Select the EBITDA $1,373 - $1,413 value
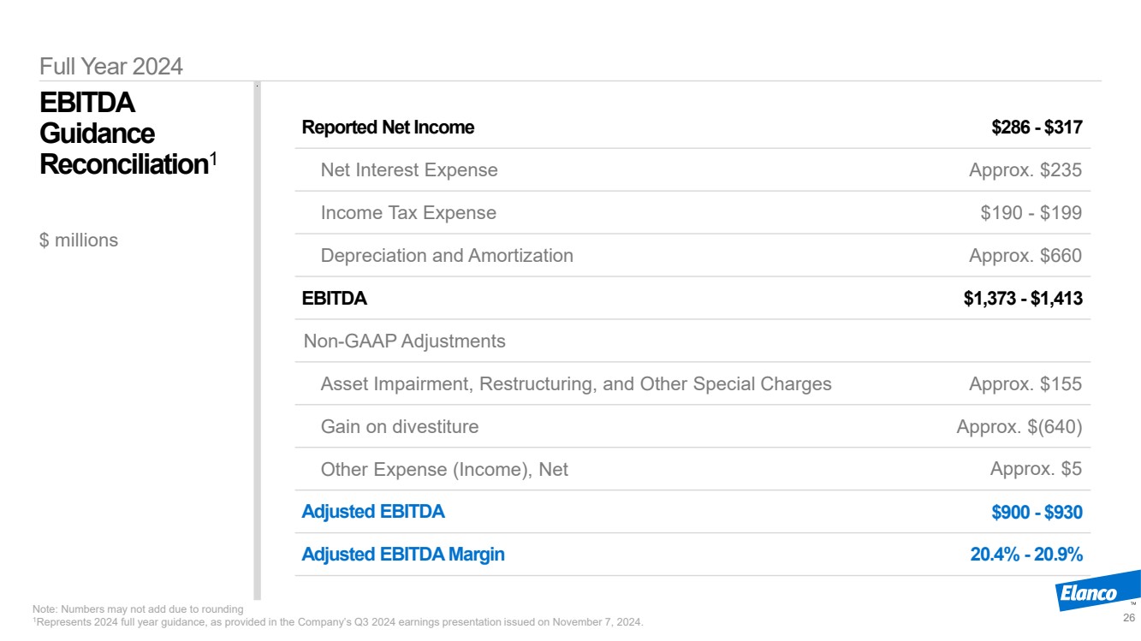This screenshot has width=1141, height=641. 1023,299
